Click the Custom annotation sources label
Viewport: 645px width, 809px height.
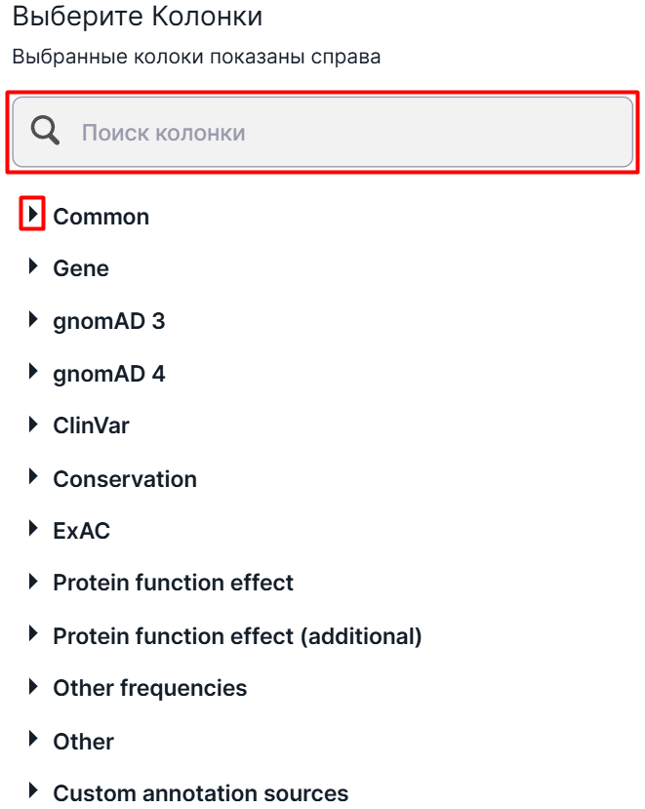[x=201, y=793]
